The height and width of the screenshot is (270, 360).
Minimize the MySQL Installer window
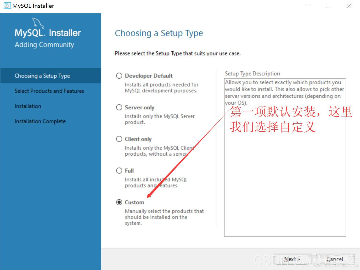tap(307, 6)
